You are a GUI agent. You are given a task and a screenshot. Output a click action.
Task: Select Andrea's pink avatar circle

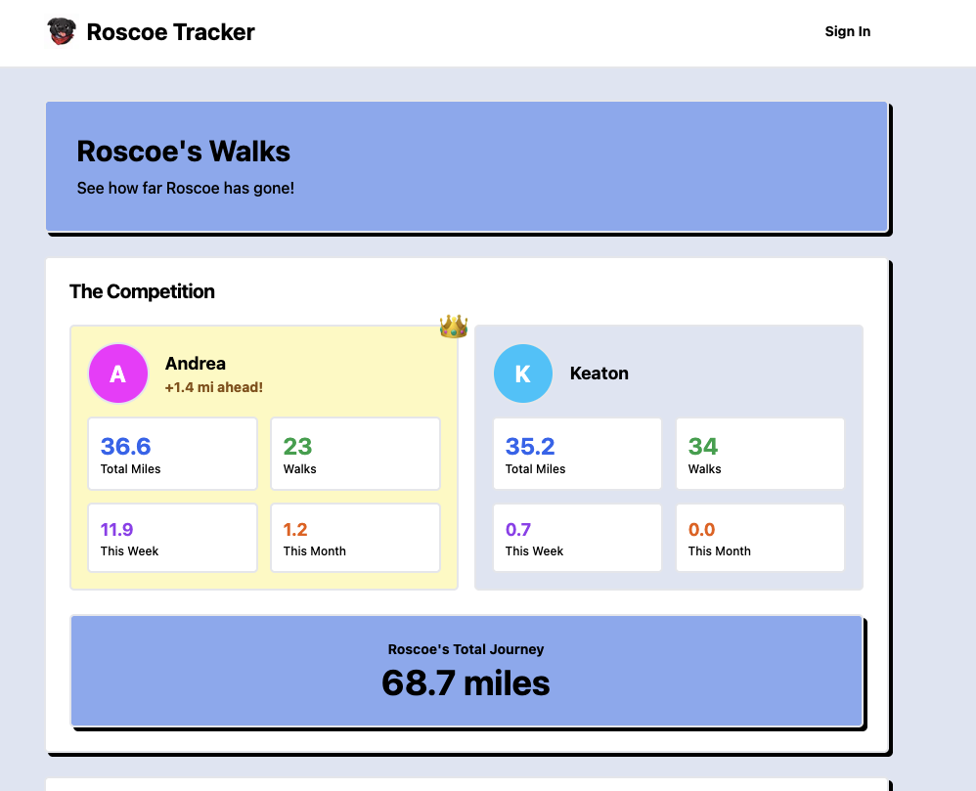[118, 374]
